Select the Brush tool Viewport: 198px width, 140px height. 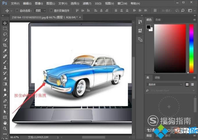[x=5, y=62]
